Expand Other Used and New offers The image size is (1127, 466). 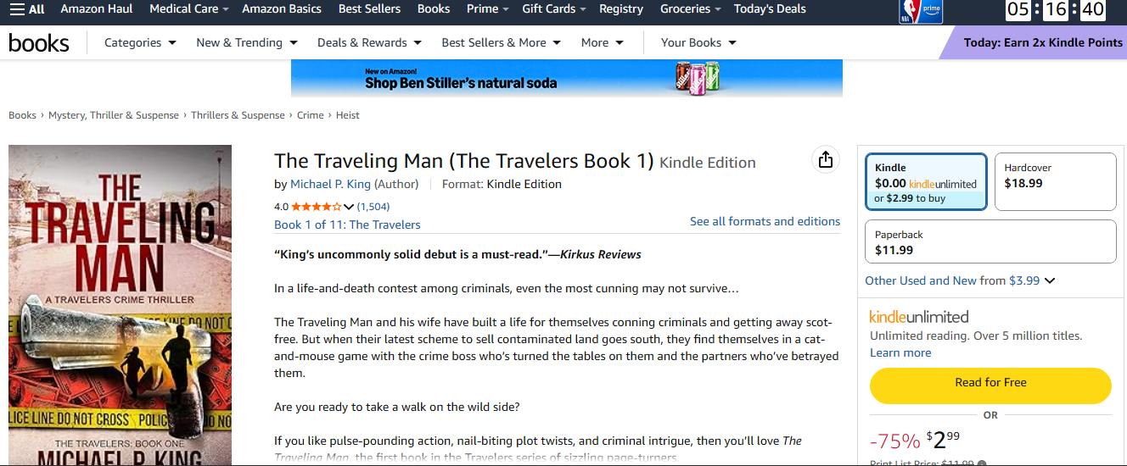[x=960, y=280]
